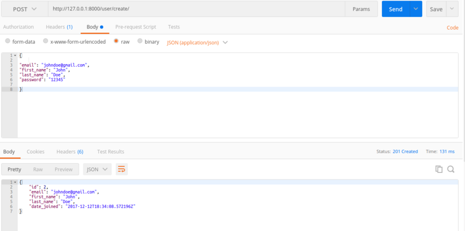Screen dimensions: 465x231
Task: Click the "last_name" line in response body
Action: (52, 201)
